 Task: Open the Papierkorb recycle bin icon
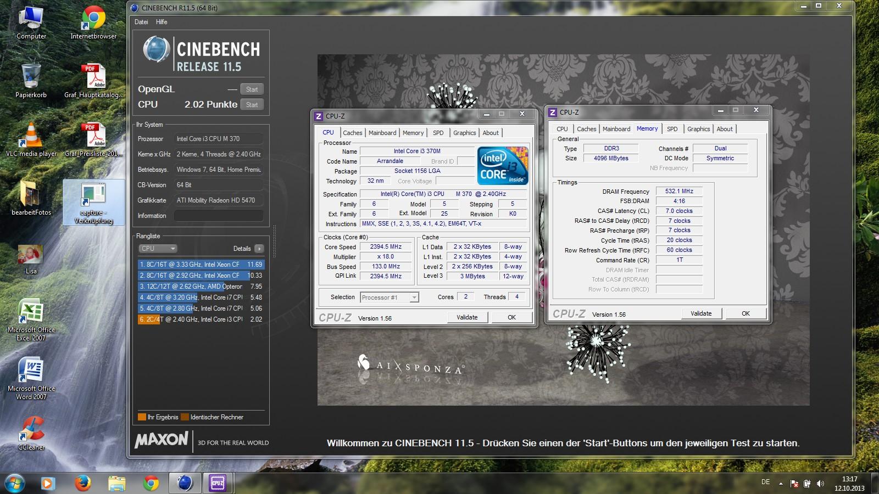click(x=31, y=80)
